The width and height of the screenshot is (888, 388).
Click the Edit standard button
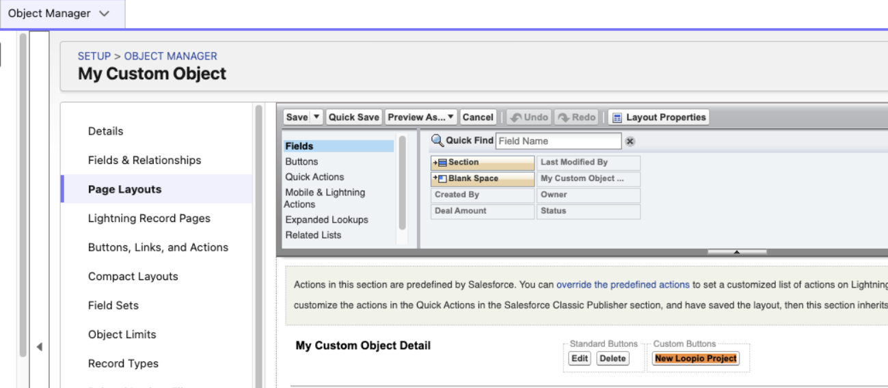click(580, 359)
